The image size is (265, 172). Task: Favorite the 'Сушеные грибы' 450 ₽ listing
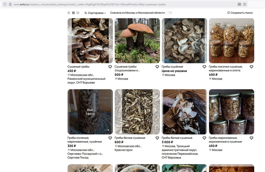[110, 67]
